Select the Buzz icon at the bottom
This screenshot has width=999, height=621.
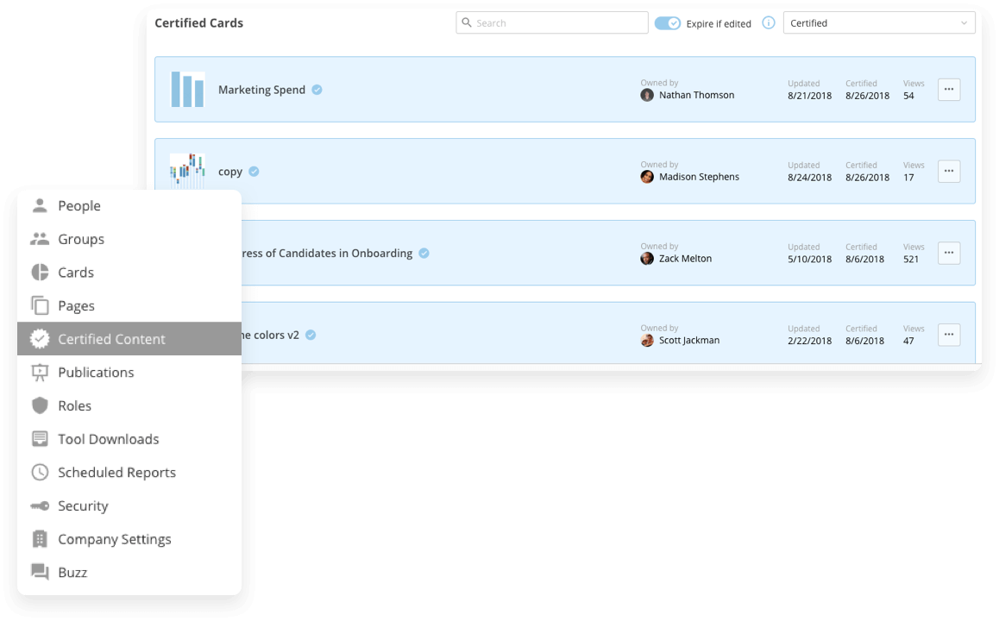[x=40, y=572]
